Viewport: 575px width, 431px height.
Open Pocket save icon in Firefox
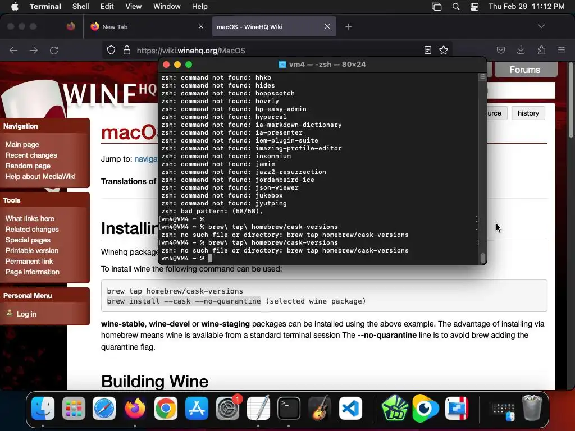[501, 50]
